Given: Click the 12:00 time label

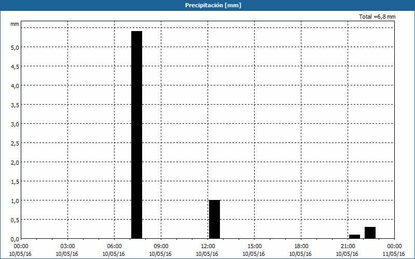Looking at the screenshot, I should coord(208,247).
